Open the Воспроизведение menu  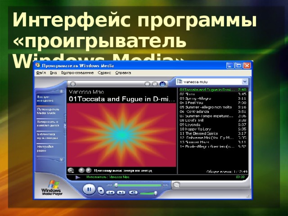coord(77,73)
